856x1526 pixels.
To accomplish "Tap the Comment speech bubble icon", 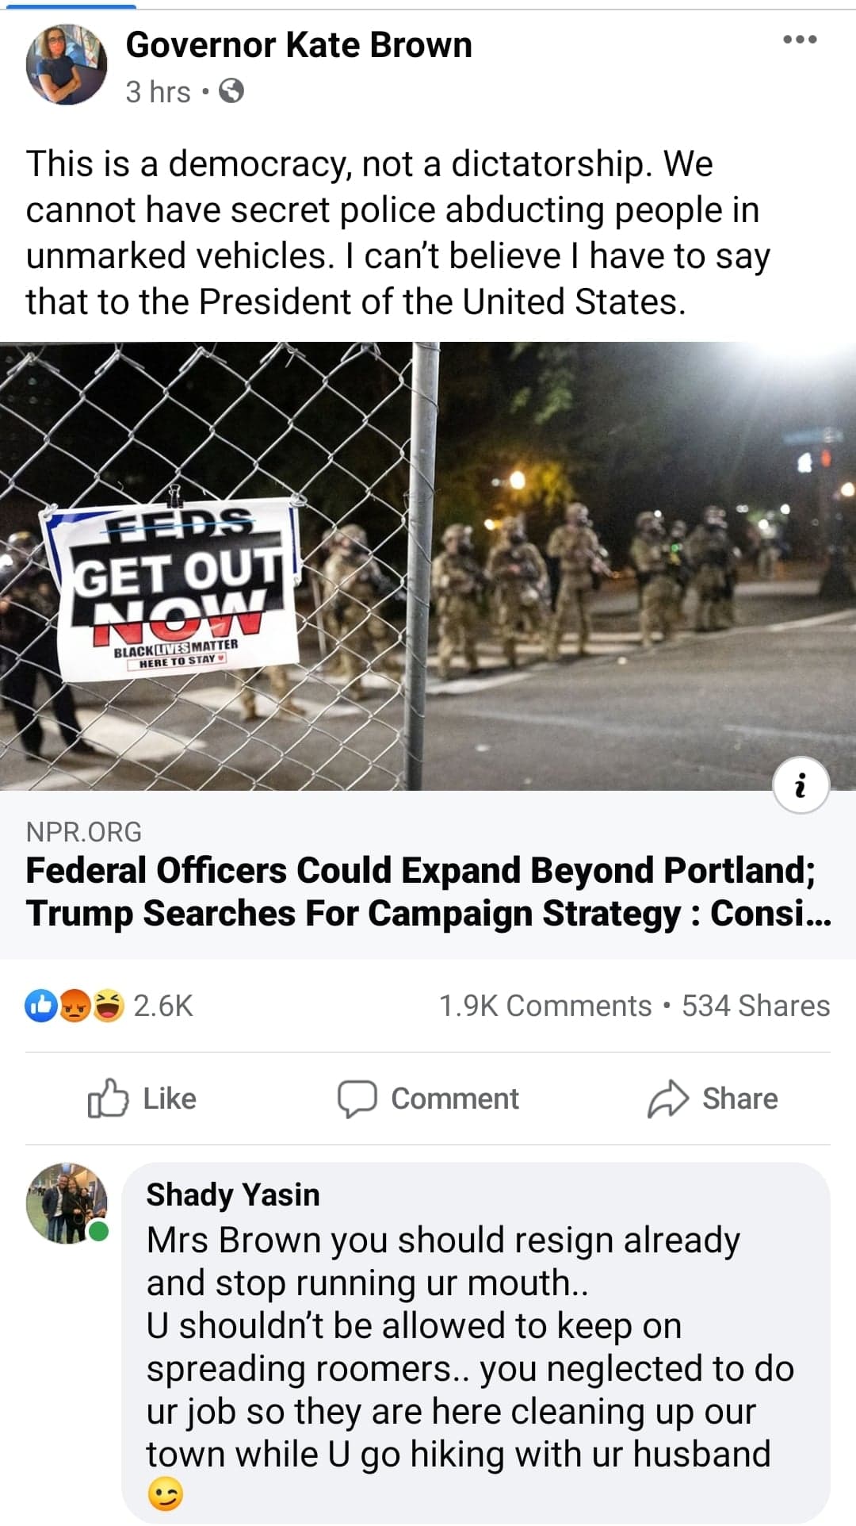I will 357,1098.
